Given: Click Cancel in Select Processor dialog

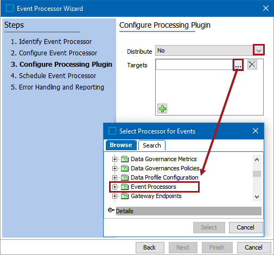Looking at the screenshot, I should coord(246,227).
